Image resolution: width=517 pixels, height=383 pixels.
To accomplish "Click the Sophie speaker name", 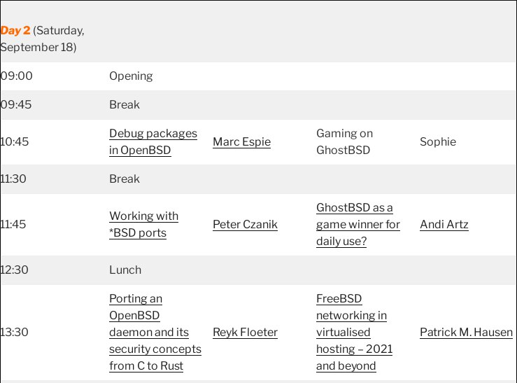I will click(438, 142).
